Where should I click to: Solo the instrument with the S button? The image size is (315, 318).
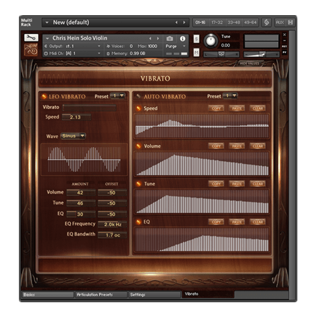pos(196,38)
